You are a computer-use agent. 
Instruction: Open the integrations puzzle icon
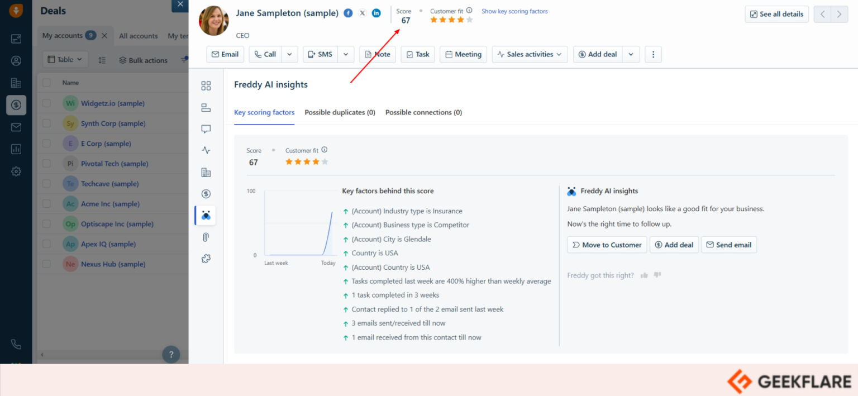206,259
